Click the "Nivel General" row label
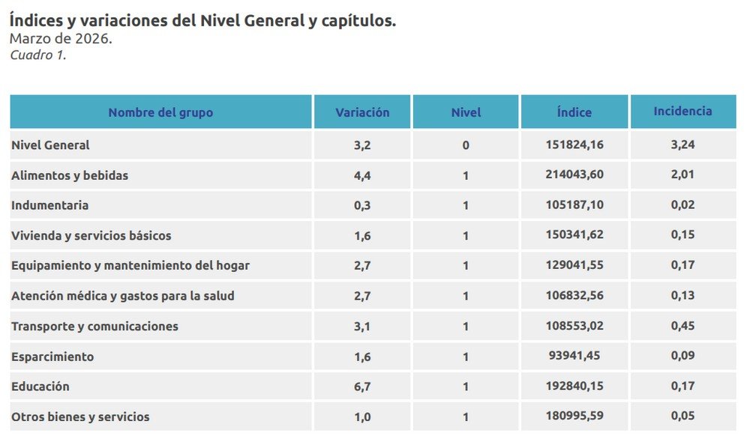Image resolution: width=750 pixels, height=445 pixels. point(50,145)
